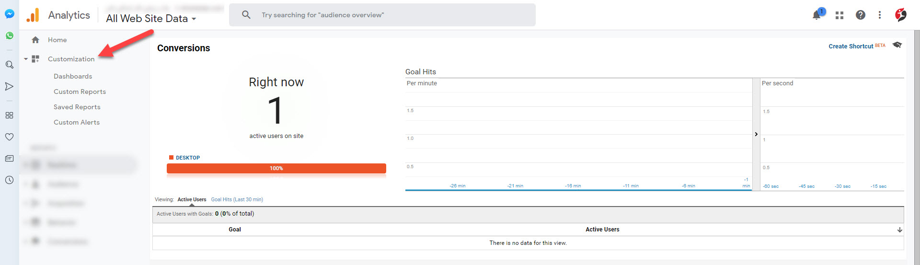Switch to Goal Hits (Last 30 min) tab

[x=237, y=199]
